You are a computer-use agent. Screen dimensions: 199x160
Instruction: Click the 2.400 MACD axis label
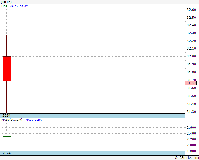(x=191, y=133)
